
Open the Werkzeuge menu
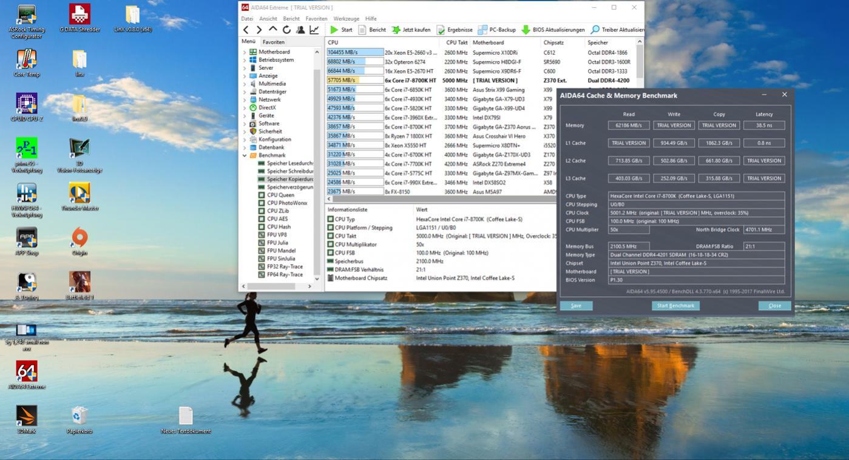[347, 19]
